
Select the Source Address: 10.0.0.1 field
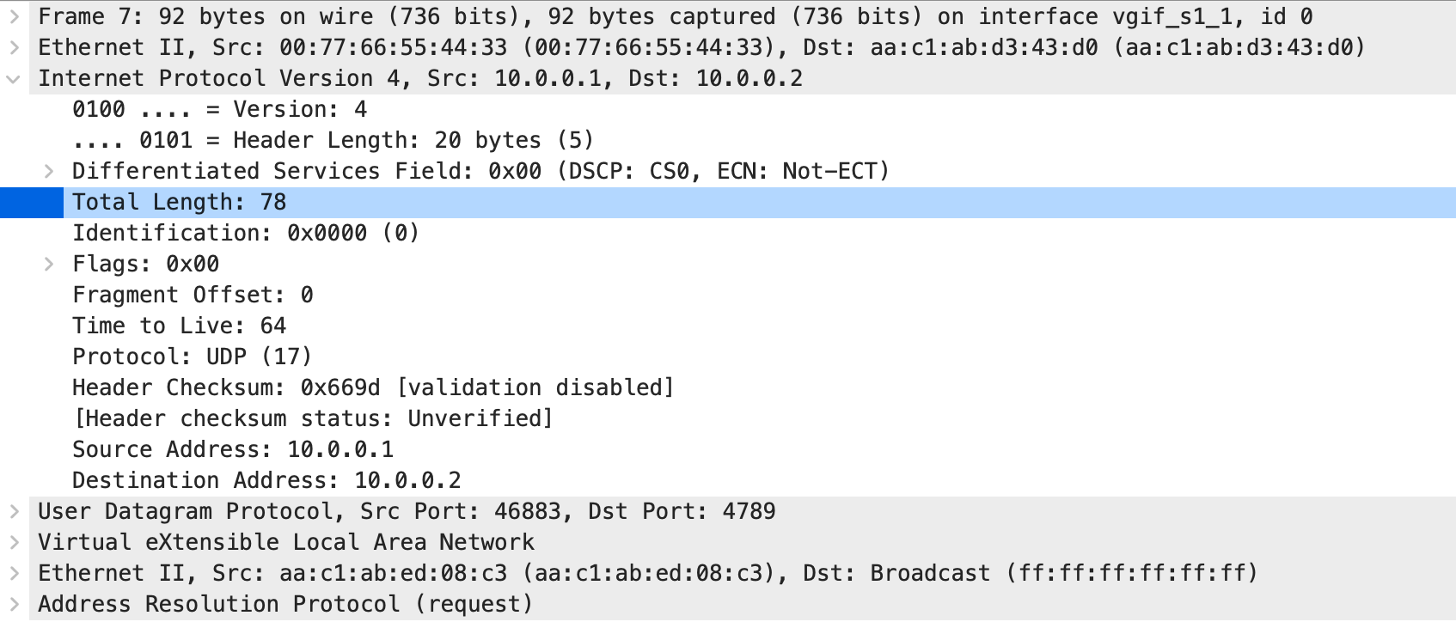point(760,449)
